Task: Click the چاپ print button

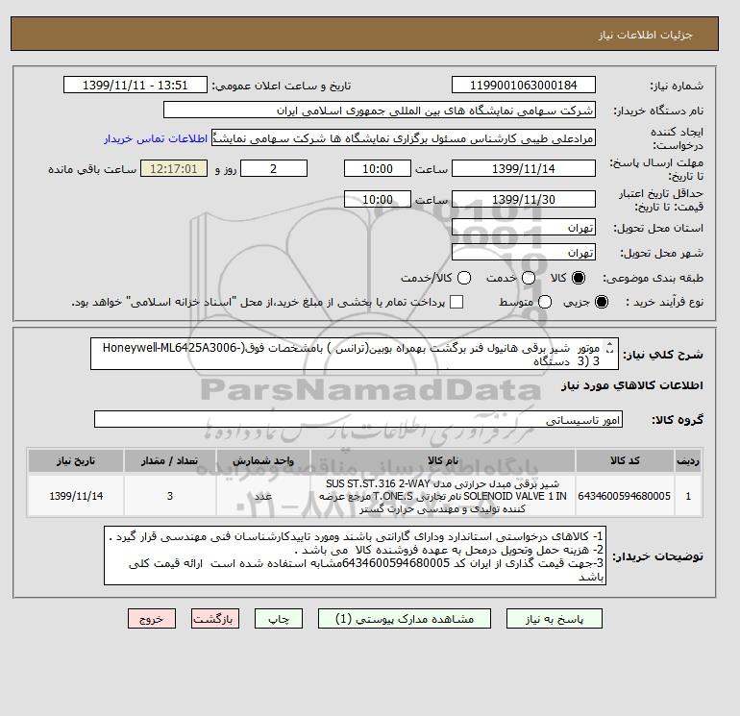Action: tap(279, 619)
